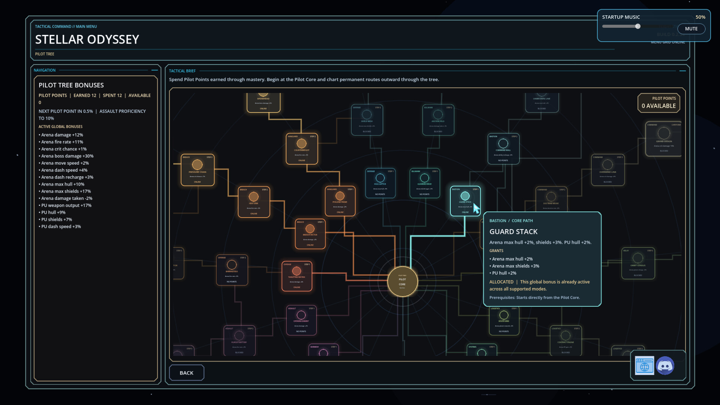The image size is (720, 405).
Task: Select the Targeting Matrix offense node
Action: click(x=297, y=276)
